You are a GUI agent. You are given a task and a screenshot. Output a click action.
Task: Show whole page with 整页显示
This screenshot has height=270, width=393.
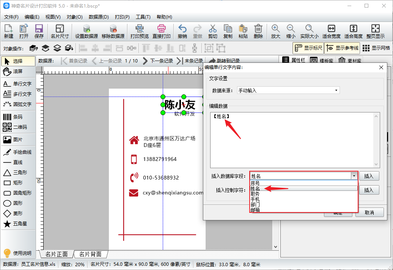[x=376, y=31]
